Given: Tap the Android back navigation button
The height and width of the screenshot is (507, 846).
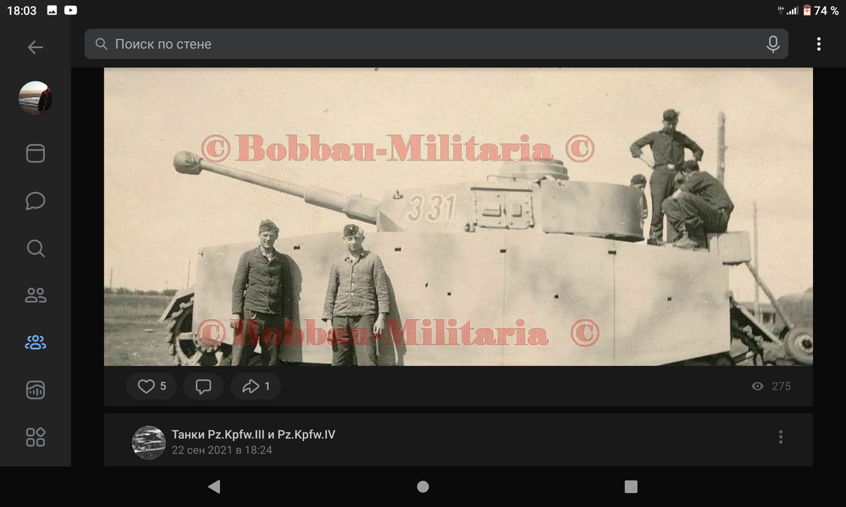Looking at the screenshot, I should [x=213, y=487].
